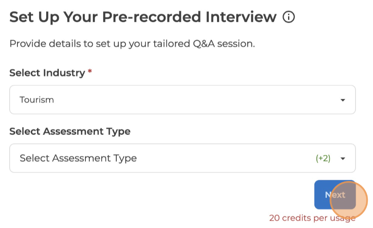Image resolution: width=373 pixels, height=228 pixels.
Task: Click the red required asterisk
Action: 90,72
